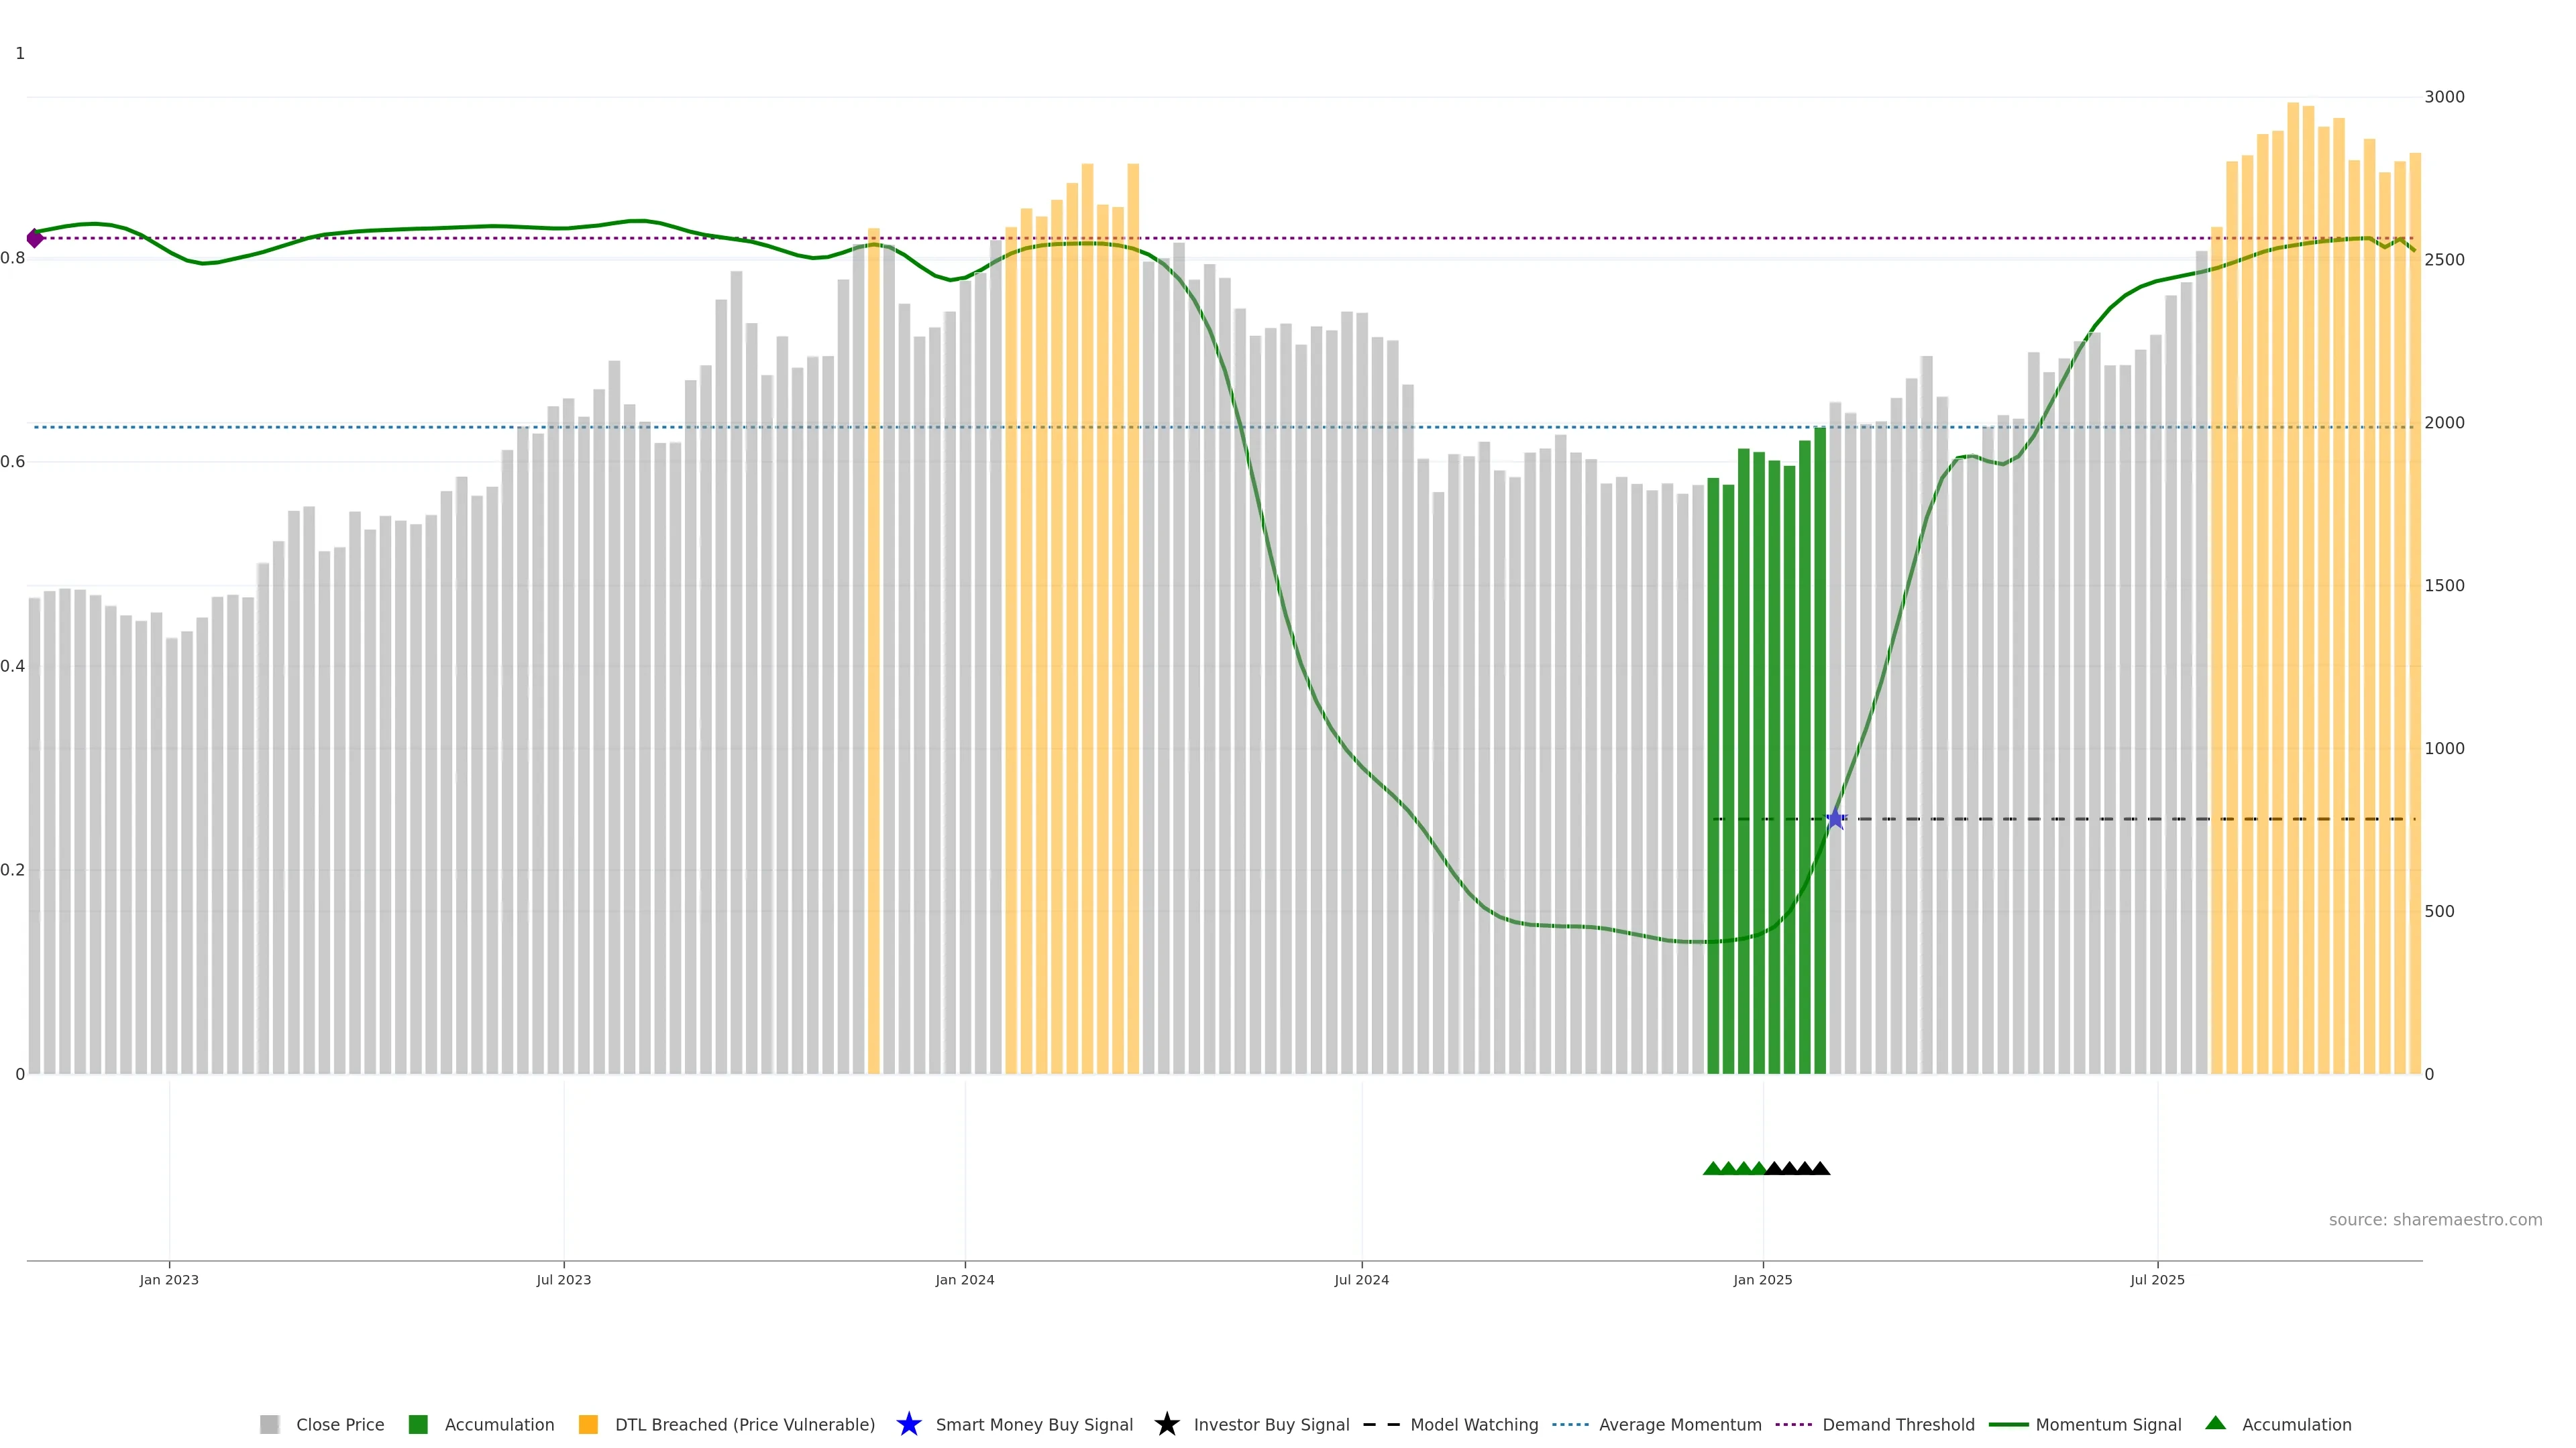Click the Jan 2025 axis label
The width and height of the screenshot is (2576, 1448).
point(1762,1279)
